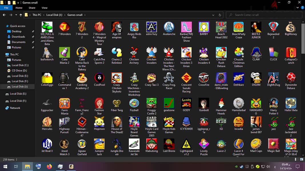Open the Share ribbon tab

(32, 8)
